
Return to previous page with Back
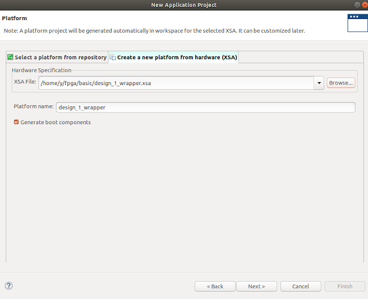215,286
